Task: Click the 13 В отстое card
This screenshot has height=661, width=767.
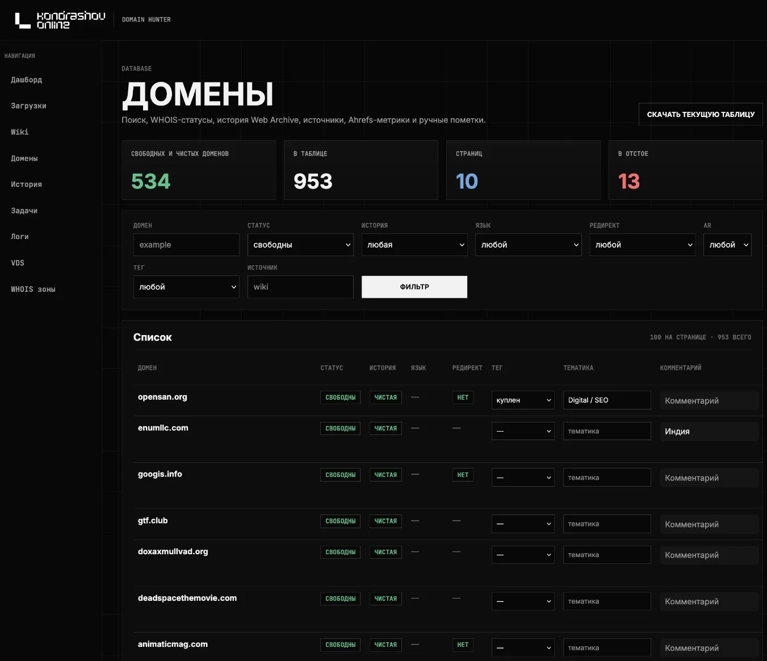Action: pyautogui.click(x=685, y=170)
